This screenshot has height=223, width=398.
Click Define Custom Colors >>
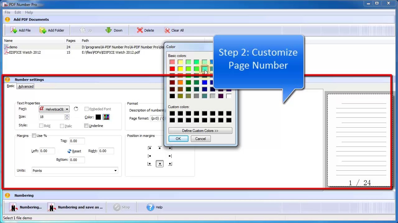click(x=200, y=131)
